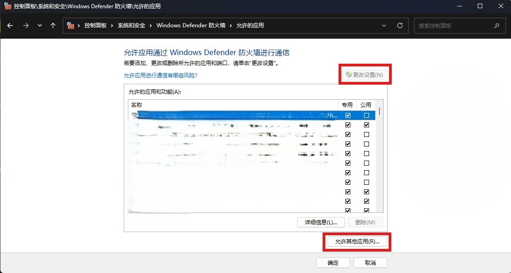
Task: Click the refresh icon in address bar
Action: tap(400, 25)
